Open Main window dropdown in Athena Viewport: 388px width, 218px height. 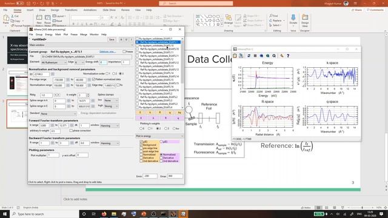pyautogui.click(x=81, y=45)
